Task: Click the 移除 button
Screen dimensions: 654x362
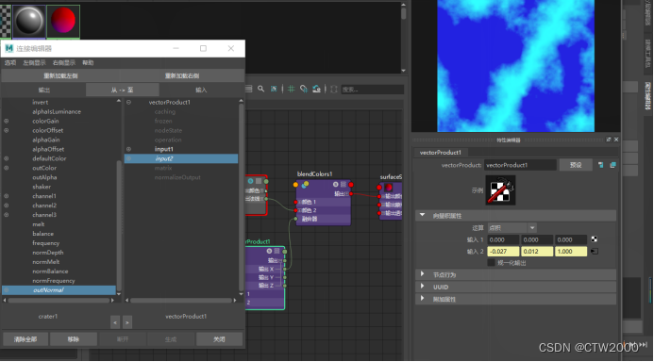Action: [74, 339]
